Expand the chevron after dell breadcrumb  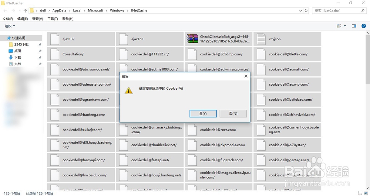click(49, 11)
